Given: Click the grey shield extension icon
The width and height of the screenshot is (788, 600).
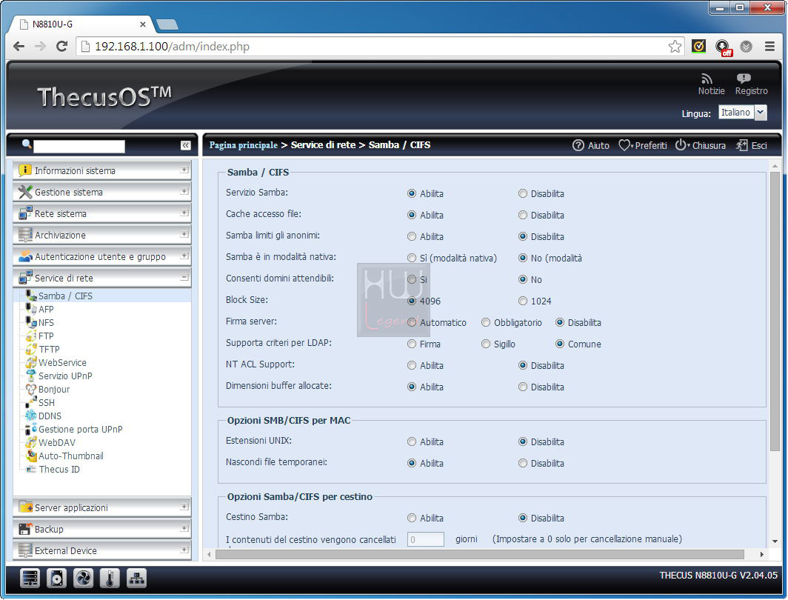Looking at the screenshot, I should [x=747, y=46].
